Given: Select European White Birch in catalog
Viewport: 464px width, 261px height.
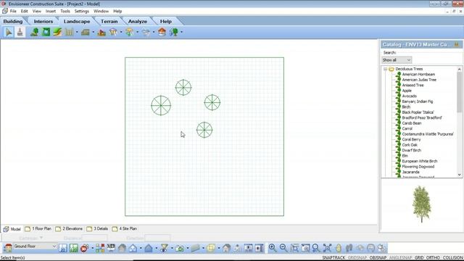Looking at the screenshot, I should pyautogui.click(x=420, y=161).
